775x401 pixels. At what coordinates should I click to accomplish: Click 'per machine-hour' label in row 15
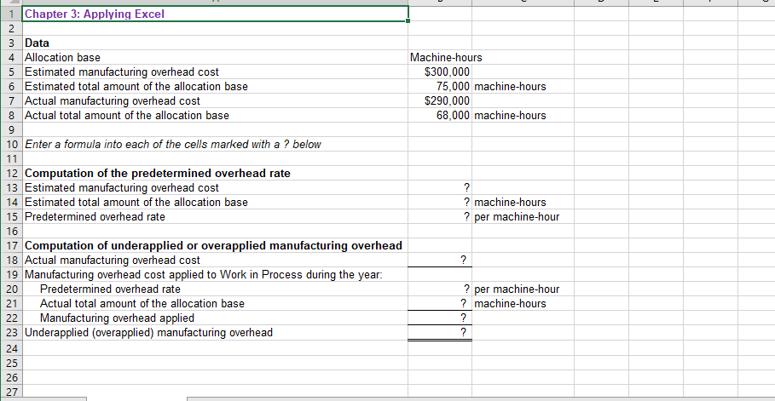point(517,217)
